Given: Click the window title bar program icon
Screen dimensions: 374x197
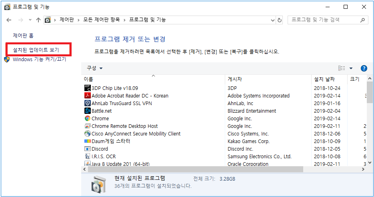Looking at the screenshot, I should pos(7,7).
